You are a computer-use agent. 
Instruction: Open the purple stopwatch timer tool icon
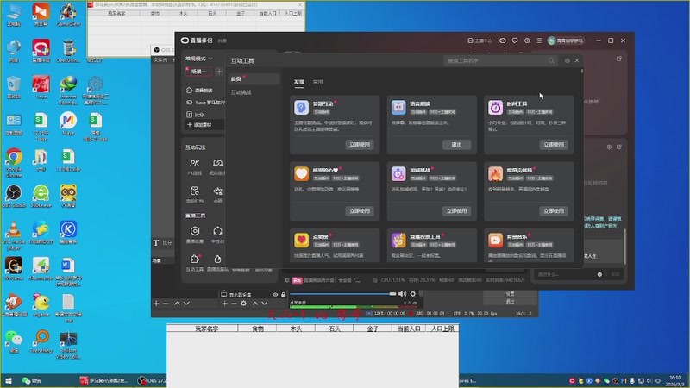[495, 107]
